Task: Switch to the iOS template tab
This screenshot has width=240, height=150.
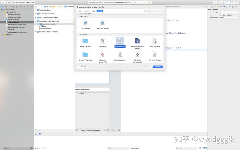Action: pyautogui.click(x=80, y=11)
